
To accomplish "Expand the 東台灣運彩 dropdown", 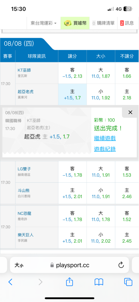I will (44, 23).
